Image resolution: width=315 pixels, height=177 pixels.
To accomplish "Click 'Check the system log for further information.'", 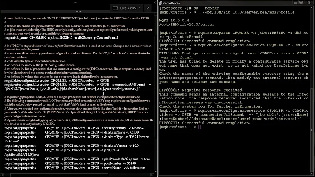I will [210, 106].
